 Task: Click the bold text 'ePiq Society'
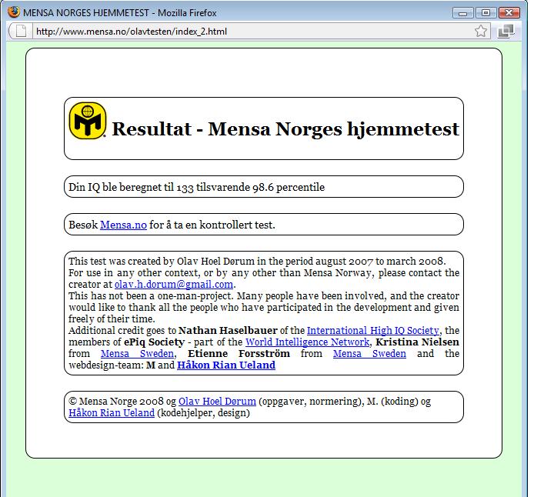tap(155, 342)
